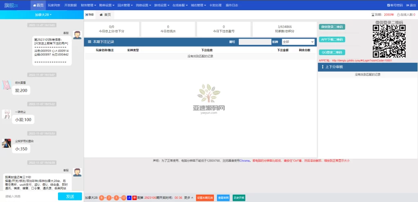The image size is (418, 202).
Task: Open the 开奖数据 draw data page
Action: (70, 5)
